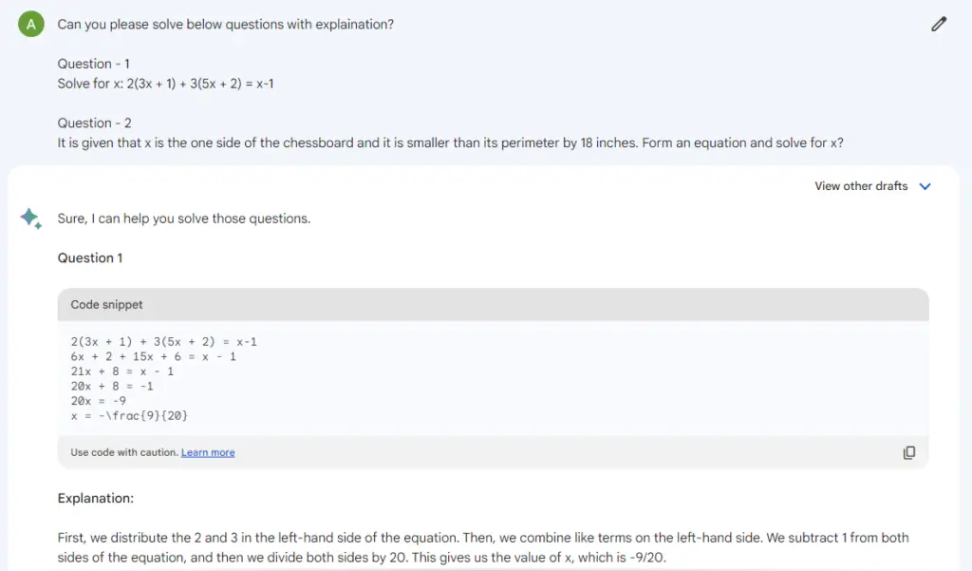Expand the View other drafts panel
Image resolution: width=972 pixels, height=571 pixels.
pyautogui.click(x=871, y=186)
